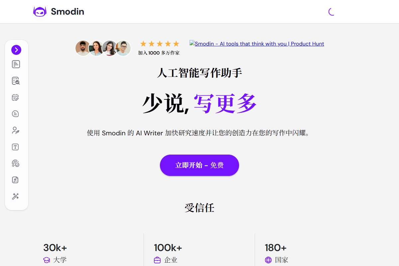
Task: Click the 立即开始 - 免费 button
Action: pyautogui.click(x=199, y=165)
